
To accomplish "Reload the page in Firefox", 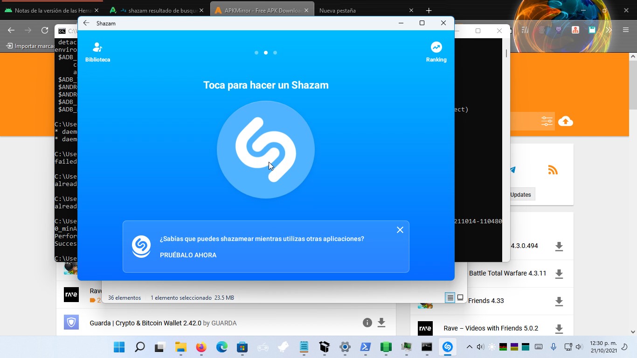I will [x=45, y=30].
